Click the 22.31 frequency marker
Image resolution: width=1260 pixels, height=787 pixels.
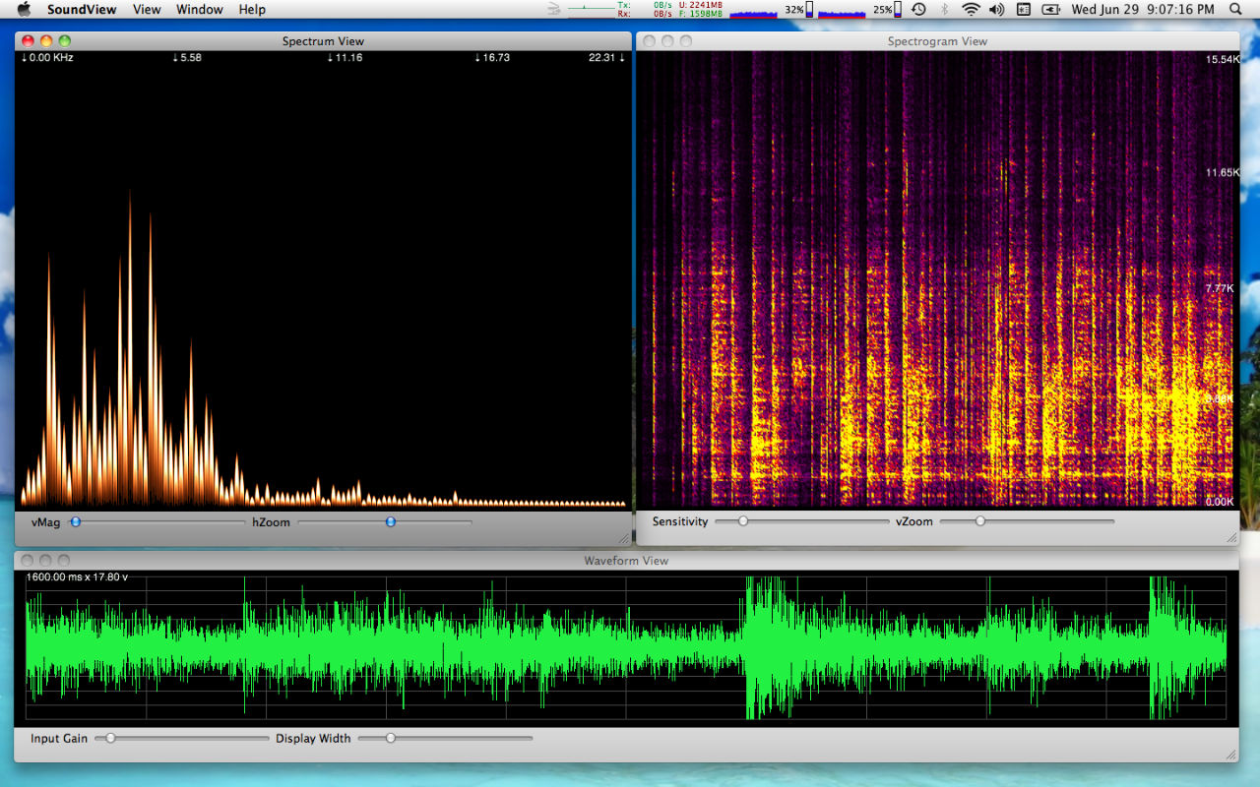coord(606,58)
